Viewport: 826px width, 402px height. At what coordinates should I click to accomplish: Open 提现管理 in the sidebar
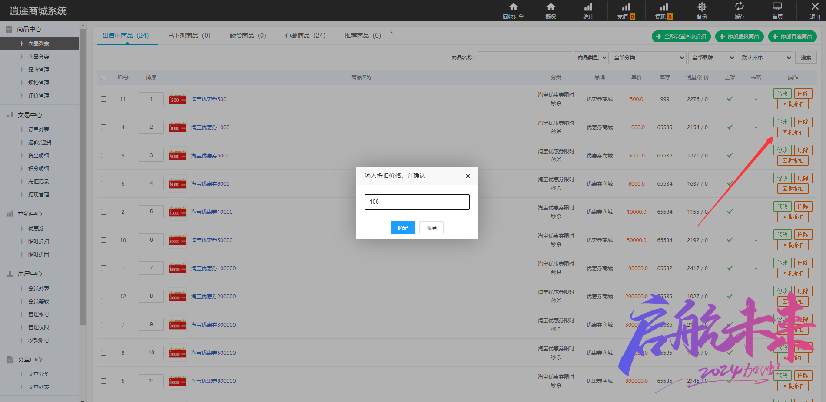point(39,195)
